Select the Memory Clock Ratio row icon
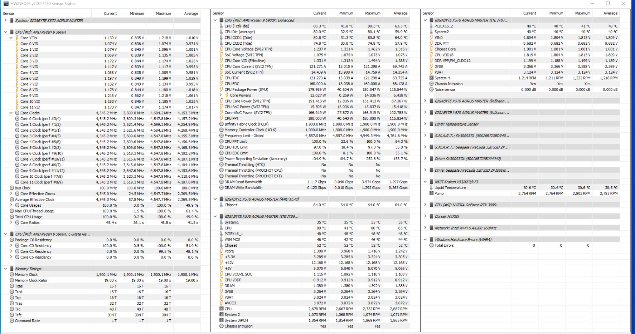The height and width of the screenshot is (334, 635). 12,280
